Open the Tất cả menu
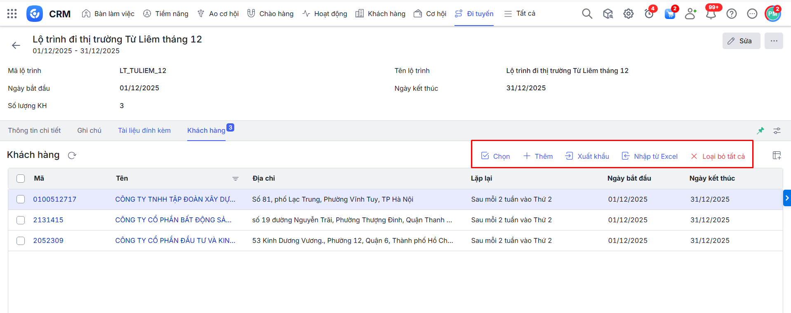Viewport: 791px width, 313px height. (x=520, y=14)
